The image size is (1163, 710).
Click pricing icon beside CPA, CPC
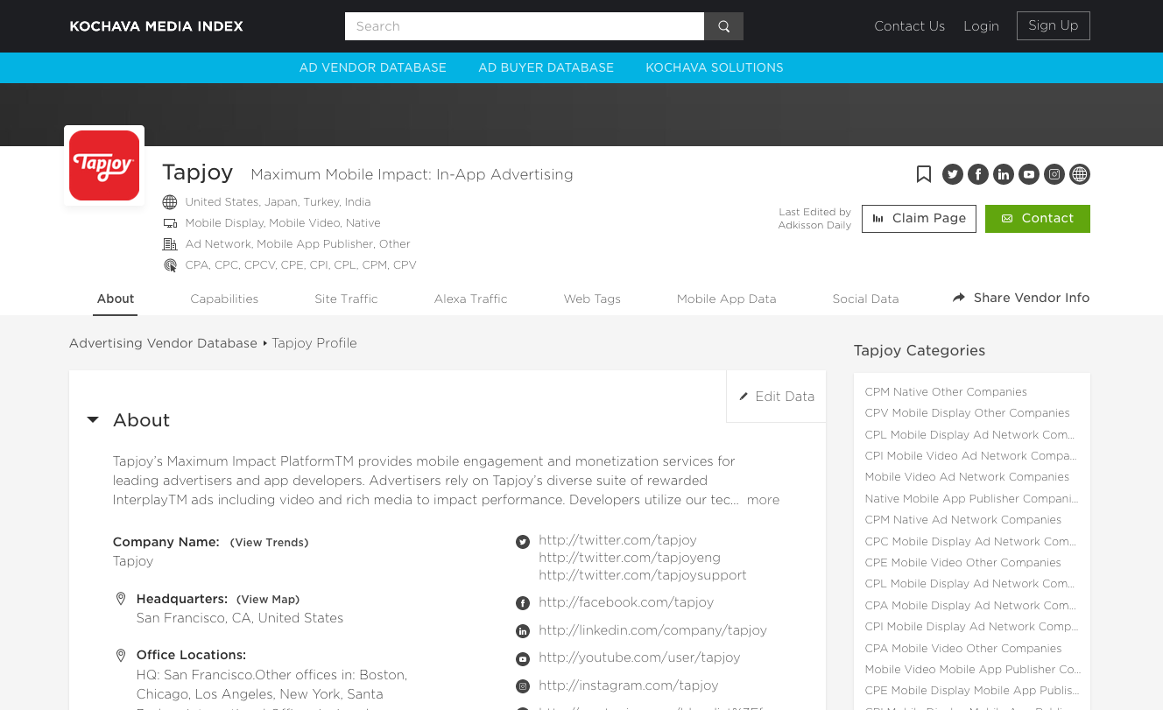[170, 265]
